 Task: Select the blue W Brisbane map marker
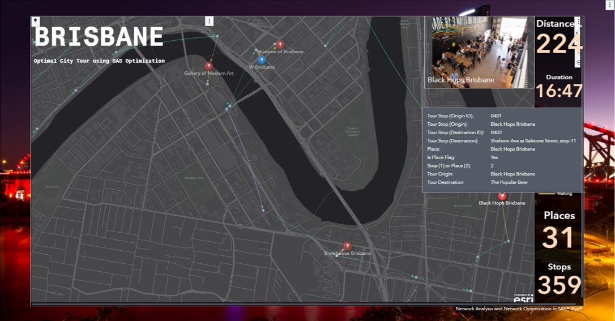click(x=262, y=59)
